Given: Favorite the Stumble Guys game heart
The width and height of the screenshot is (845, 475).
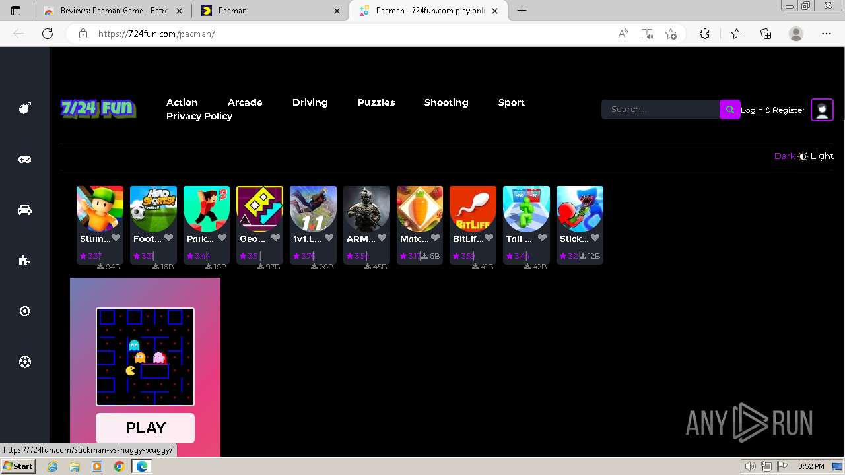Looking at the screenshot, I should coord(116,238).
